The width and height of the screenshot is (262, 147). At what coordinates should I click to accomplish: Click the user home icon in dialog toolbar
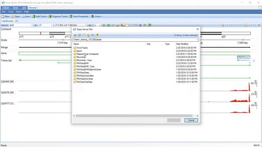click(88, 35)
